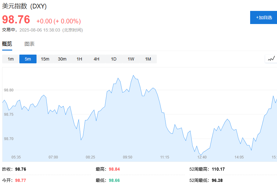Select the 1H timeframe
Screen dimensions: 277x185
click(x=79, y=59)
